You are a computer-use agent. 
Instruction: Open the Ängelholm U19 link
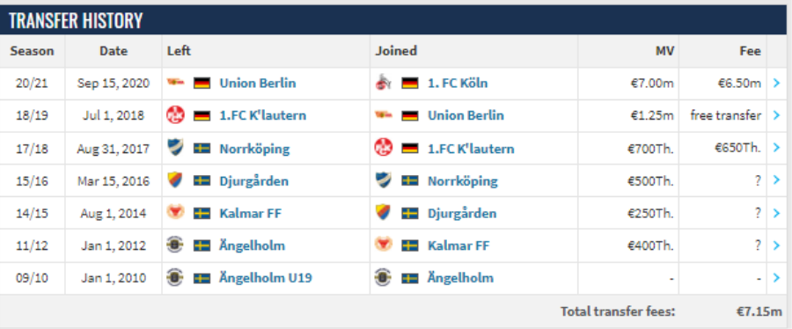click(x=266, y=278)
